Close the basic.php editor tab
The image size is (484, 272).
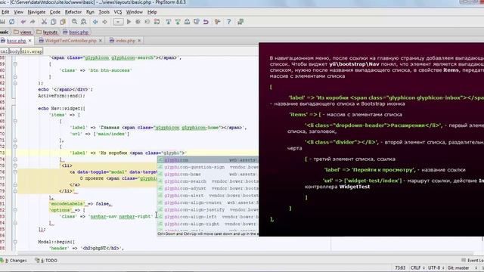[29, 41]
